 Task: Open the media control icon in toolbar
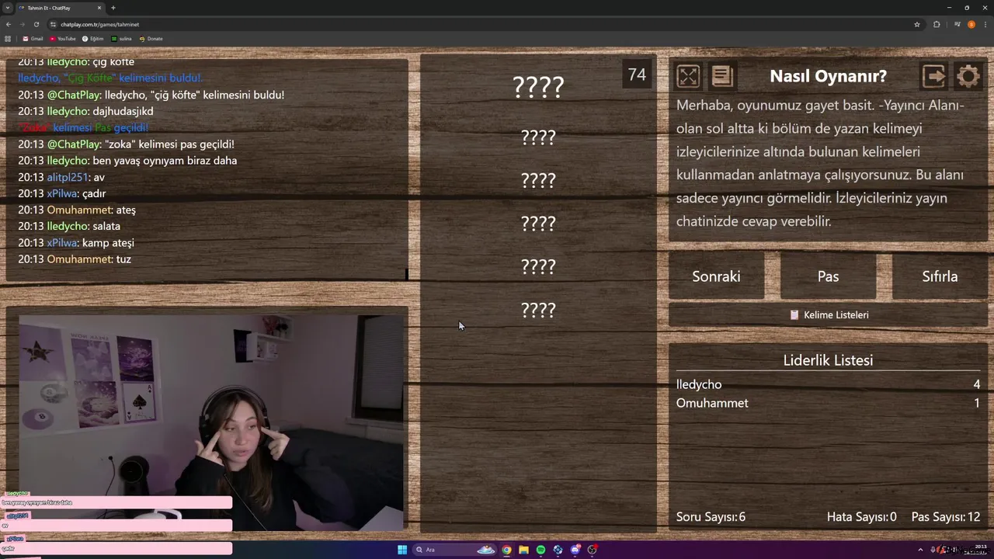[x=958, y=24]
